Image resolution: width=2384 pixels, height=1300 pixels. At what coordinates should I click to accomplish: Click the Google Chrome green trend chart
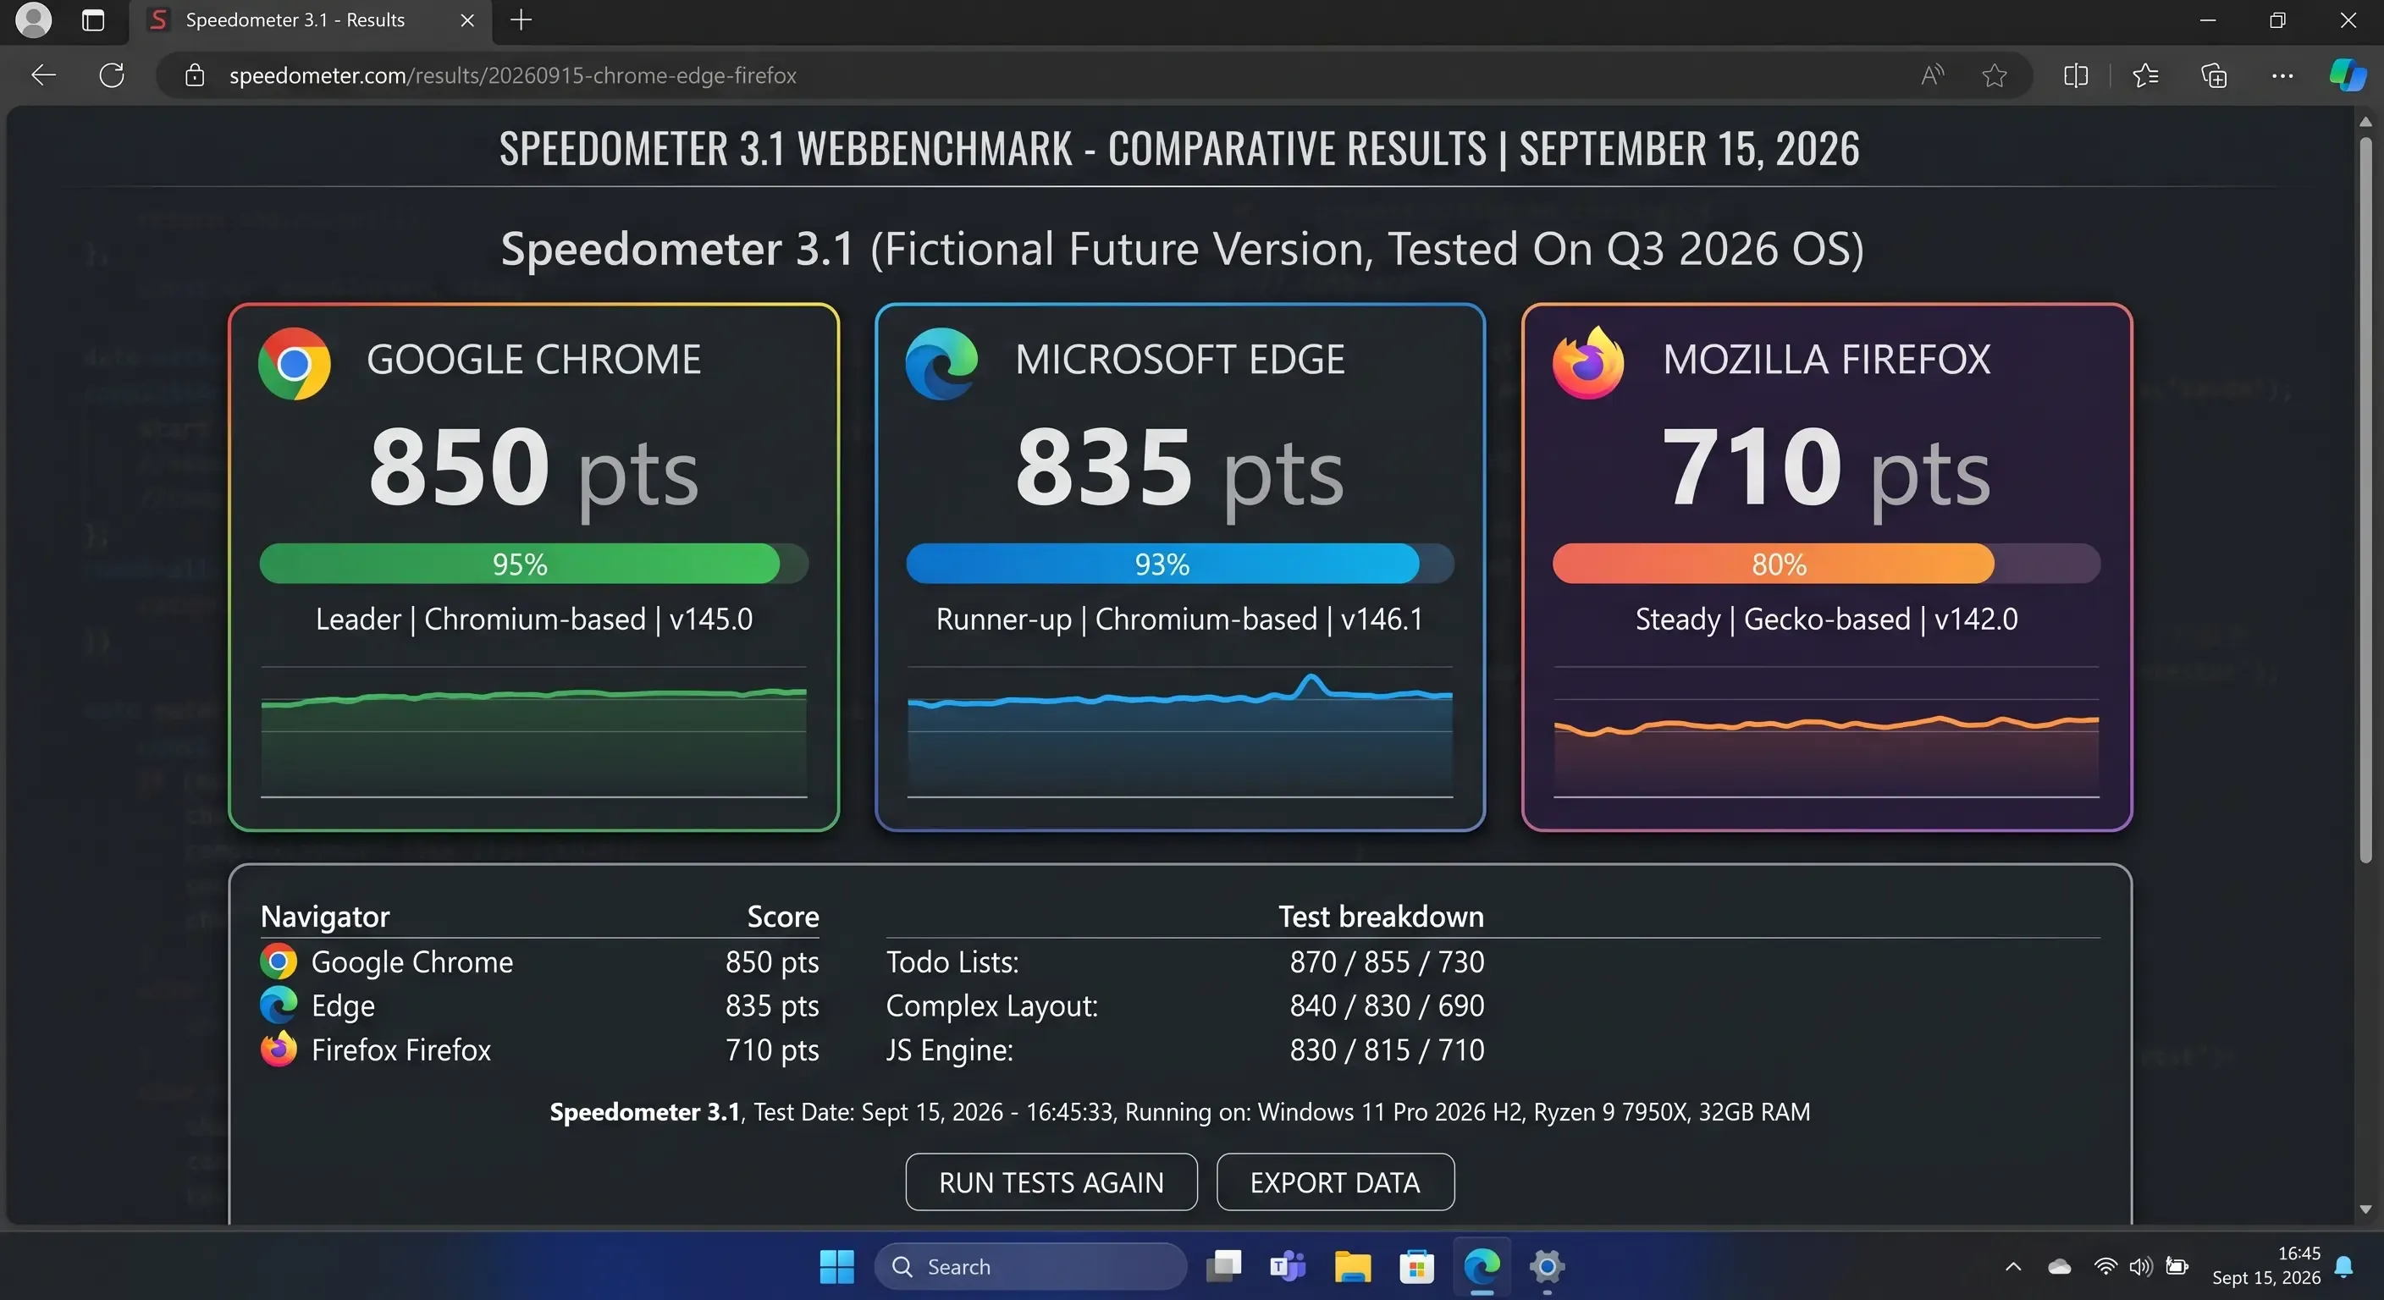tap(534, 732)
